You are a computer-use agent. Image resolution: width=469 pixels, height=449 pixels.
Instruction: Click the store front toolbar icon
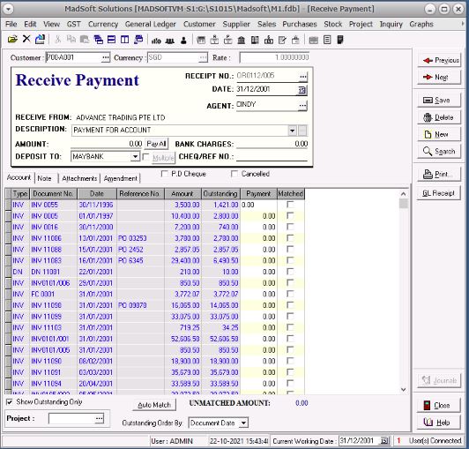tap(201, 40)
